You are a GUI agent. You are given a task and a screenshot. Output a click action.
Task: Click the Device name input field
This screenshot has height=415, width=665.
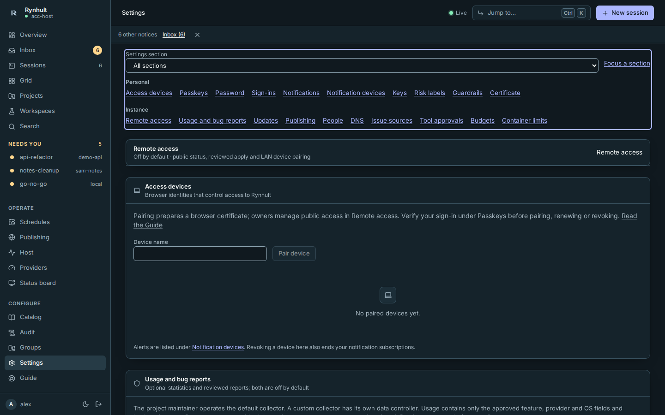point(200,254)
